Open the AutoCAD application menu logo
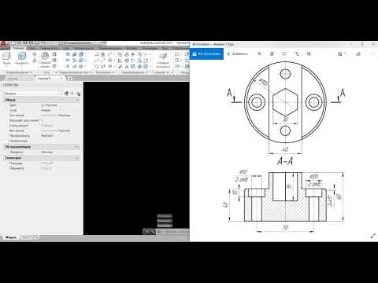Screen dimensions: 378x283 (x=4, y=45)
